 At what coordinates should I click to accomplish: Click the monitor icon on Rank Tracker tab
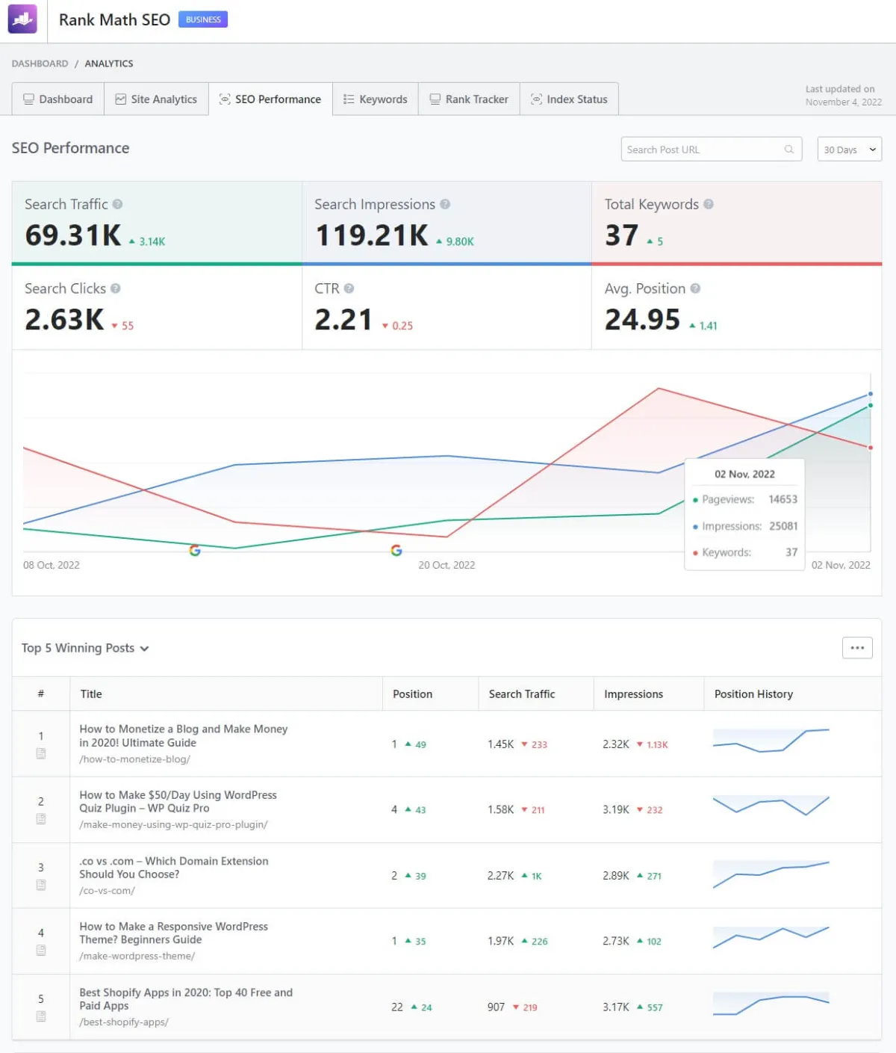pyautogui.click(x=434, y=99)
